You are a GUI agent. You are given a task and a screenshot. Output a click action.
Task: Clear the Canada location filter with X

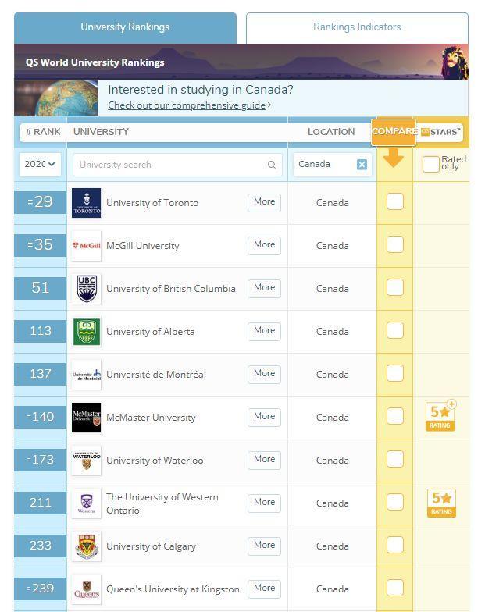[x=362, y=164]
